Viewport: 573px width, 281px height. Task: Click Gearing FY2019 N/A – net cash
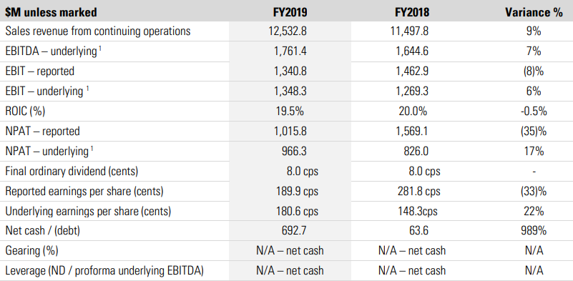[290, 251]
